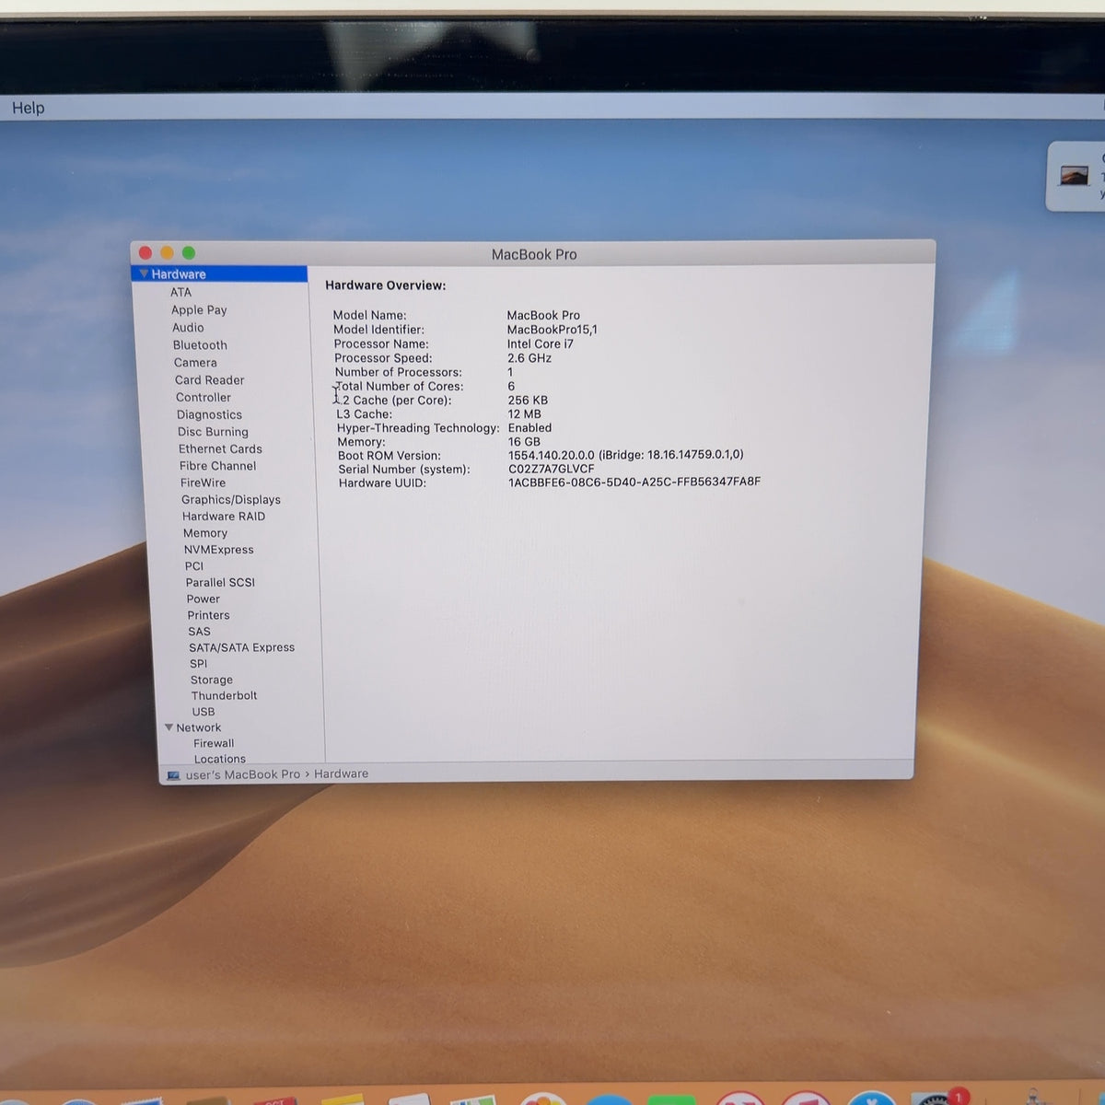Viewport: 1105px width, 1105px height.
Task: Show SATA/SATA Express information
Action: tap(242, 647)
